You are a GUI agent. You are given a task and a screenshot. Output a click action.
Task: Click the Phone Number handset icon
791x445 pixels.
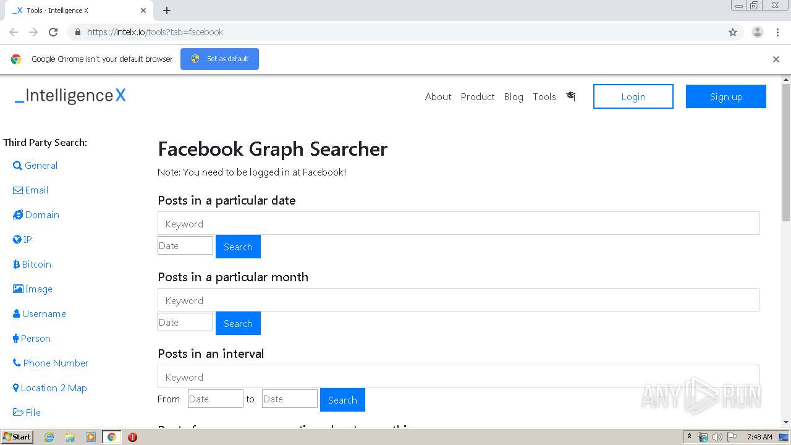(17, 363)
